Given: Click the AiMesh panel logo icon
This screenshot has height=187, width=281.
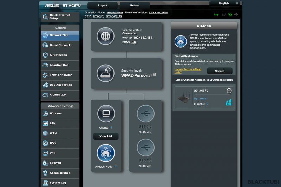Looking at the screenshot, I should [x=181, y=41].
